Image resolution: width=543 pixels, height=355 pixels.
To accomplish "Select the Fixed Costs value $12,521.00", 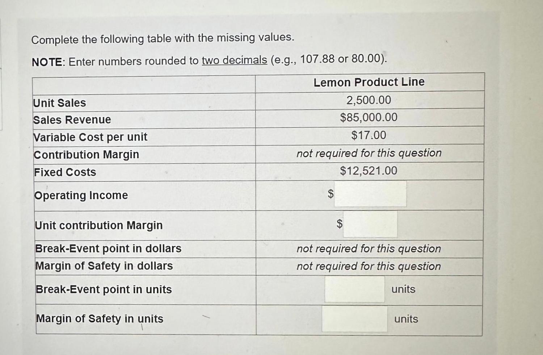I will (369, 171).
